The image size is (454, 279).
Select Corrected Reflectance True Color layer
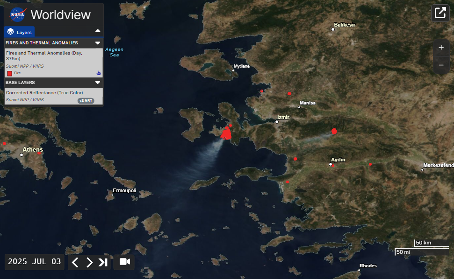pos(44,93)
